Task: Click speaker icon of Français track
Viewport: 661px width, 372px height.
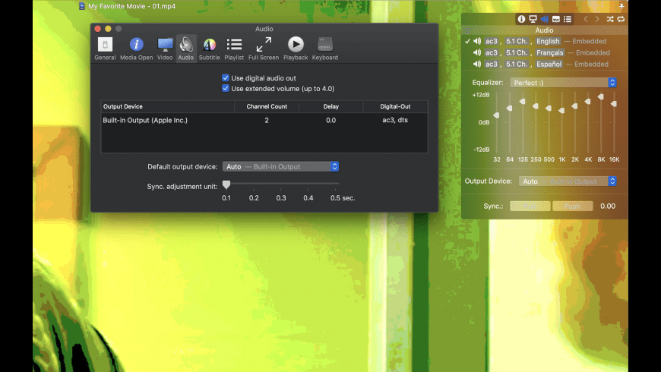Action: tap(477, 52)
